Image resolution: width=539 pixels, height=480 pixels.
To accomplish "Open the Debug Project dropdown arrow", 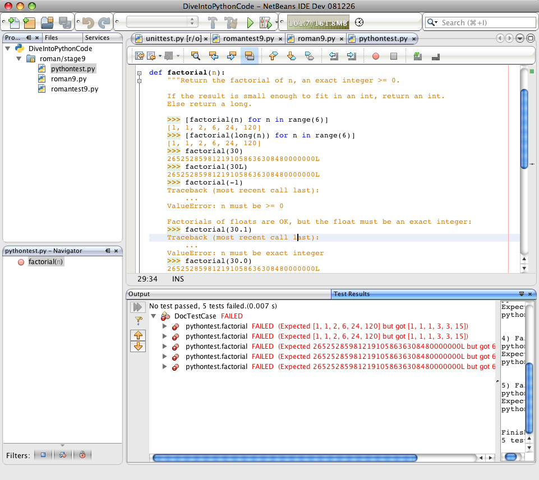I will point(276,23).
